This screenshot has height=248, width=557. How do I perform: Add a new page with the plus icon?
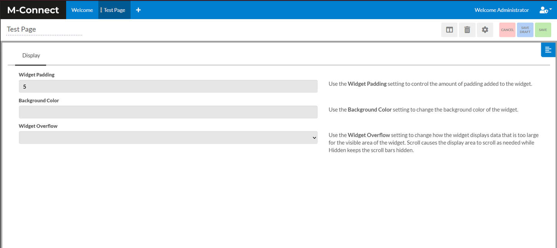pos(138,10)
